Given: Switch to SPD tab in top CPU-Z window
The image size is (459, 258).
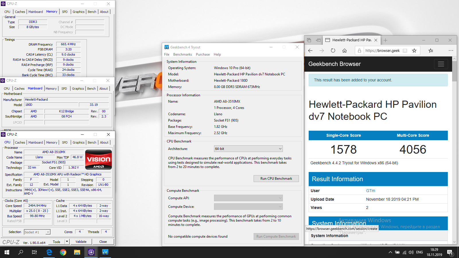Looking at the screenshot, I should [65, 12].
